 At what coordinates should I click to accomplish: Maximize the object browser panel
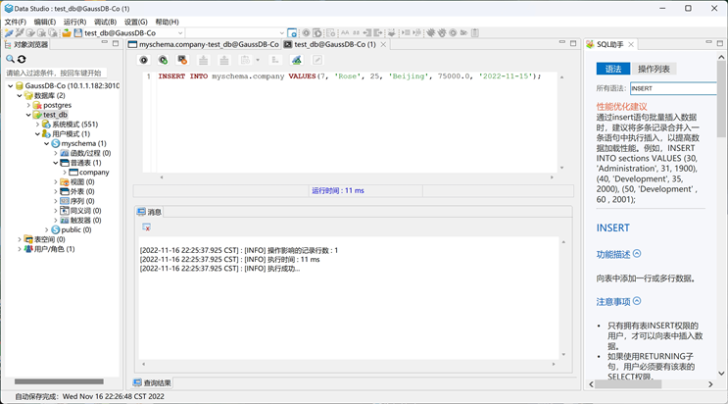(116, 43)
